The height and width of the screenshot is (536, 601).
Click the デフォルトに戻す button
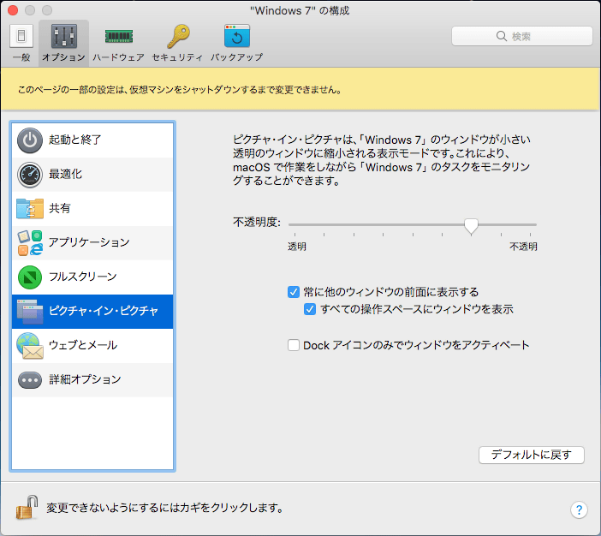[532, 456]
